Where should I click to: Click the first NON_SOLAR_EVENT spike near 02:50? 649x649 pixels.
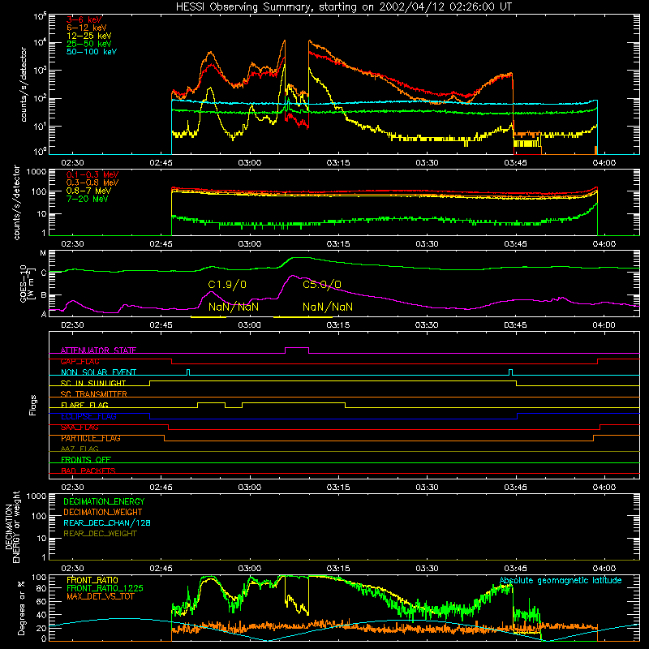[x=188, y=372]
